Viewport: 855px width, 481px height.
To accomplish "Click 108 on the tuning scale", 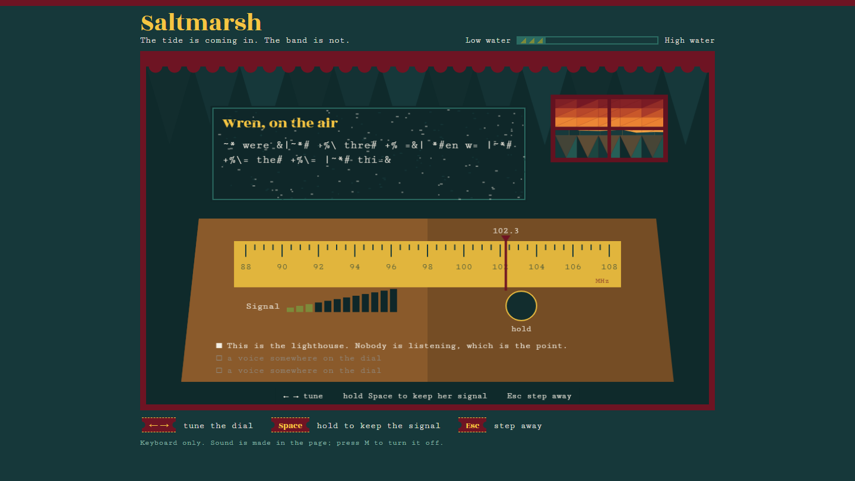I will (x=609, y=267).
